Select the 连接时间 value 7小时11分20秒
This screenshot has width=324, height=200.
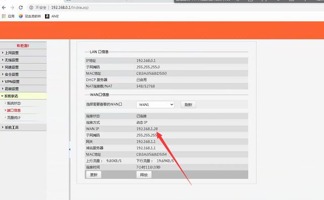click(x=148, y=167)
